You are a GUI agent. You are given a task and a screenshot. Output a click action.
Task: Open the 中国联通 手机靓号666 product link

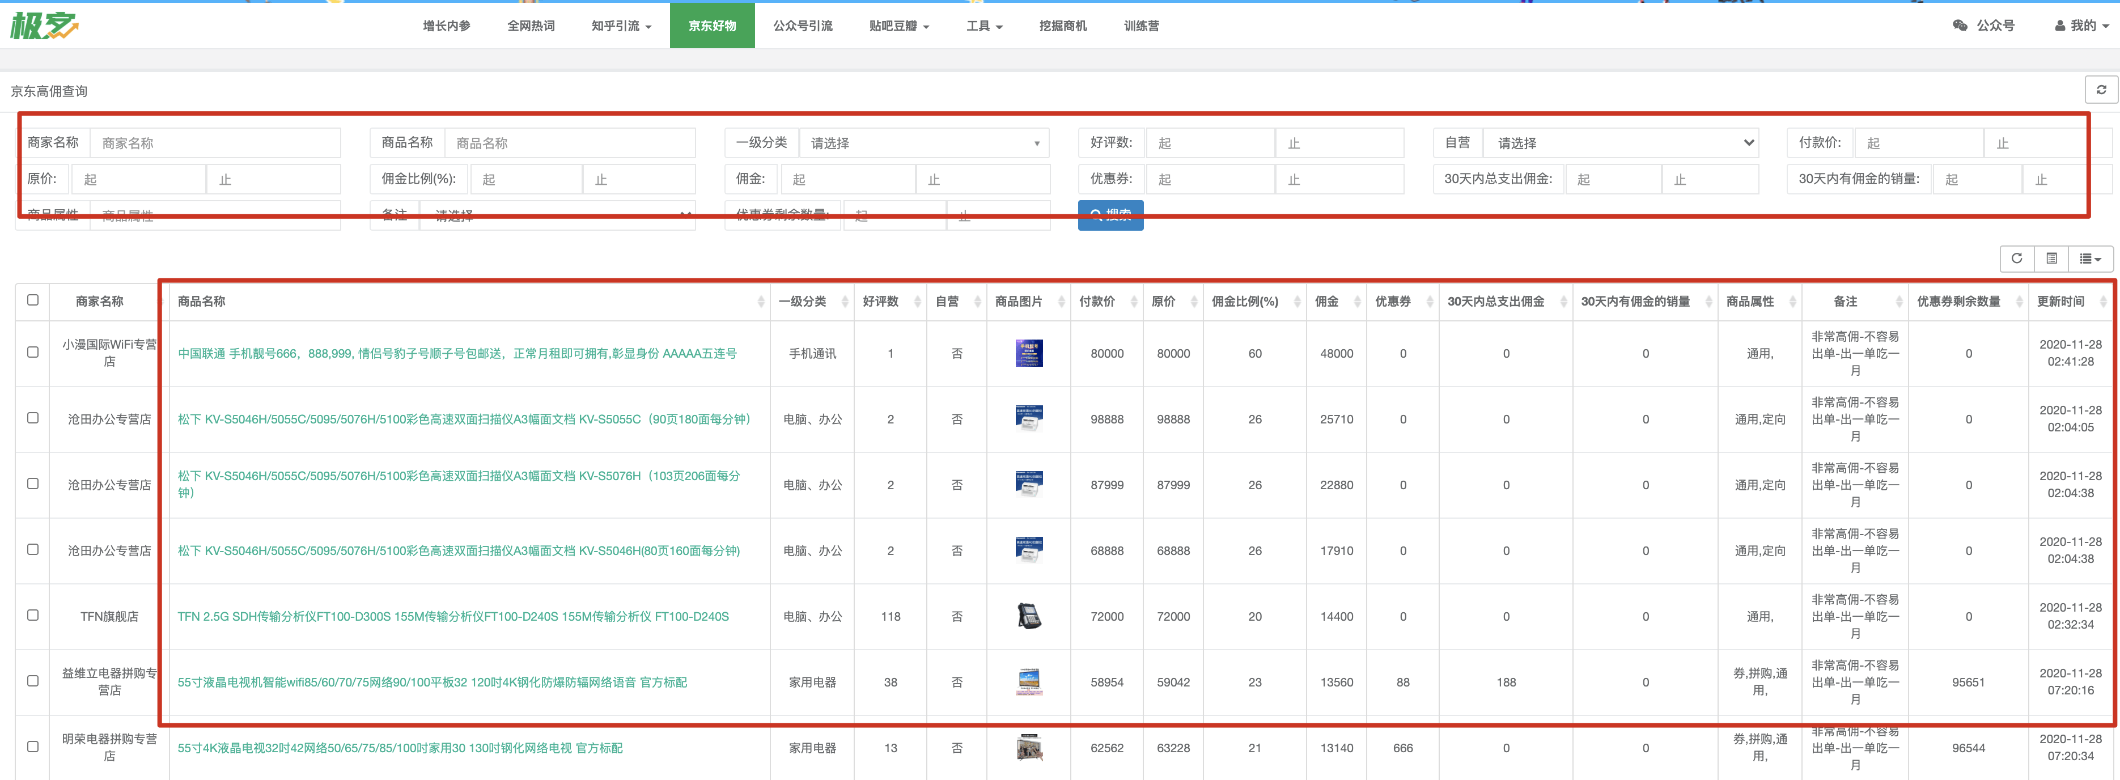pyautogui.click(x=457, y=353)
